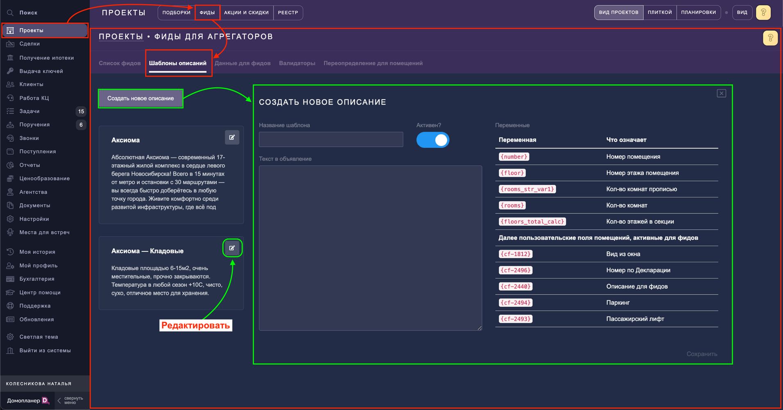Click the Поддержка lifebuoy icon

tap(10, 306)
